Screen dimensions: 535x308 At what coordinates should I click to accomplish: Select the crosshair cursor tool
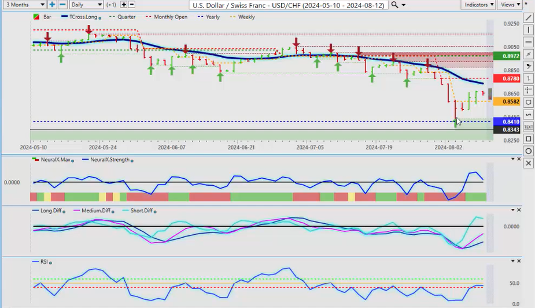[x=529, y=91]
